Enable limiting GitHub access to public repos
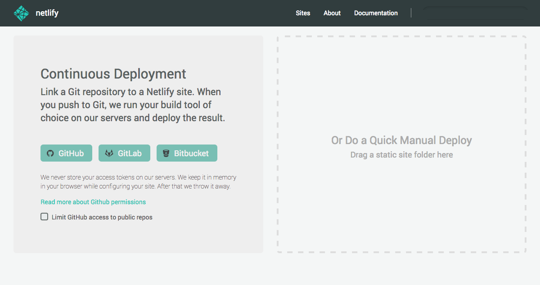Image resolution: width=540 pixels, height=285 pixels. 44,216
